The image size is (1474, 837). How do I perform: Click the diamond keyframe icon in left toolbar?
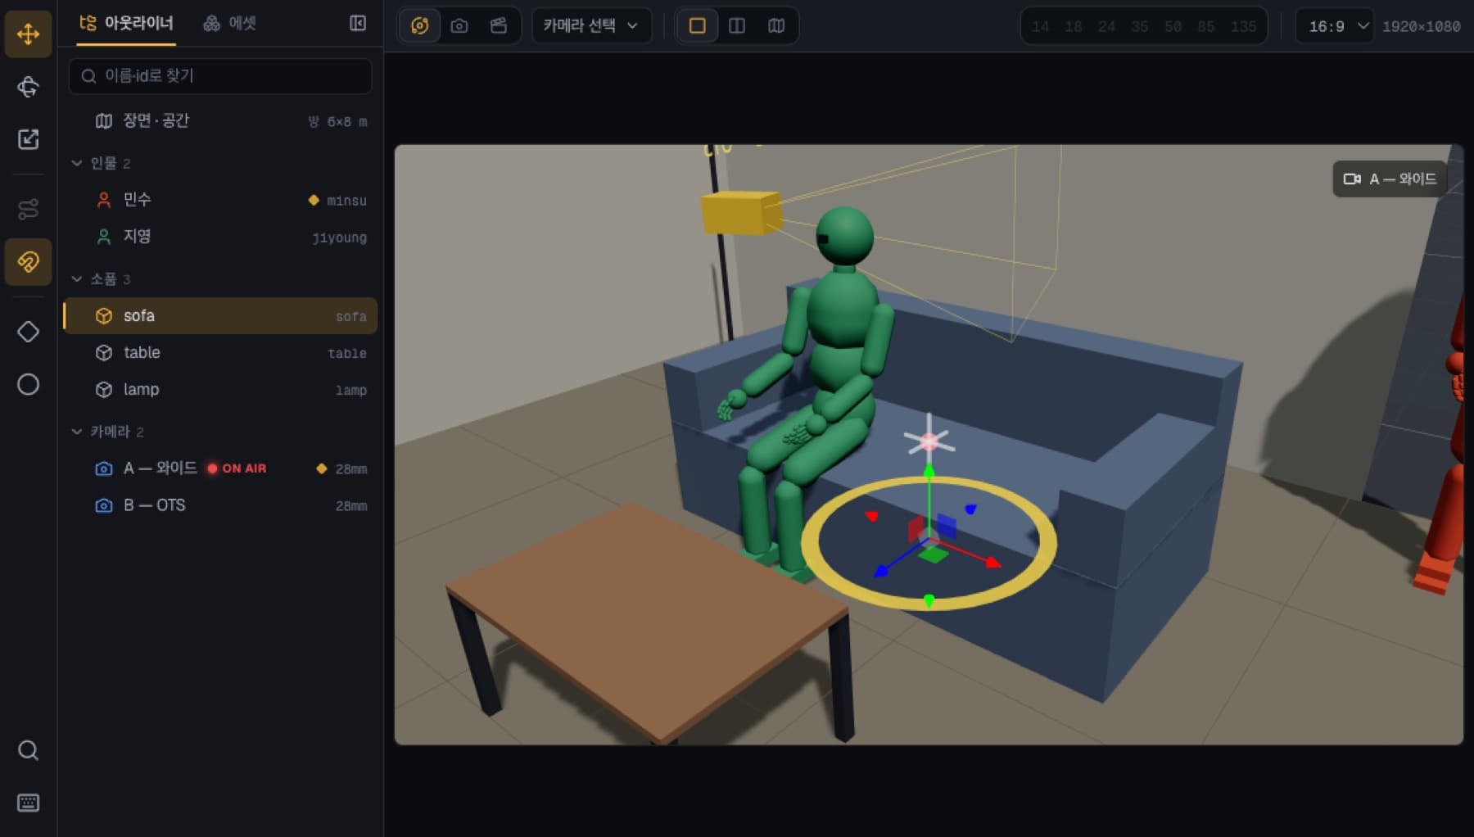pos(29,332)
